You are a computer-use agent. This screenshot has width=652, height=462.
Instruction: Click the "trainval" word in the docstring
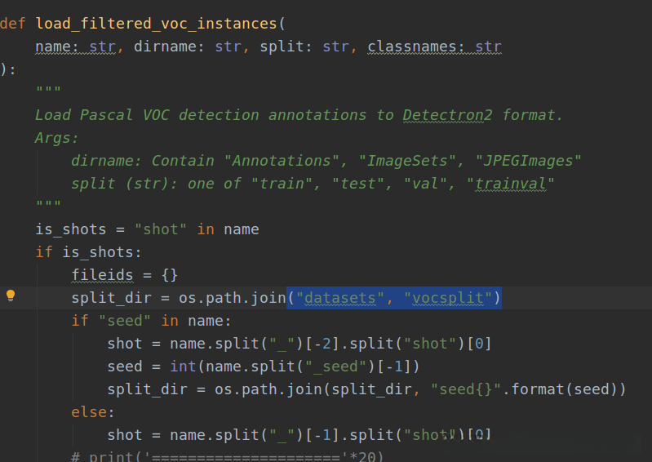click(x=510, y=184)
